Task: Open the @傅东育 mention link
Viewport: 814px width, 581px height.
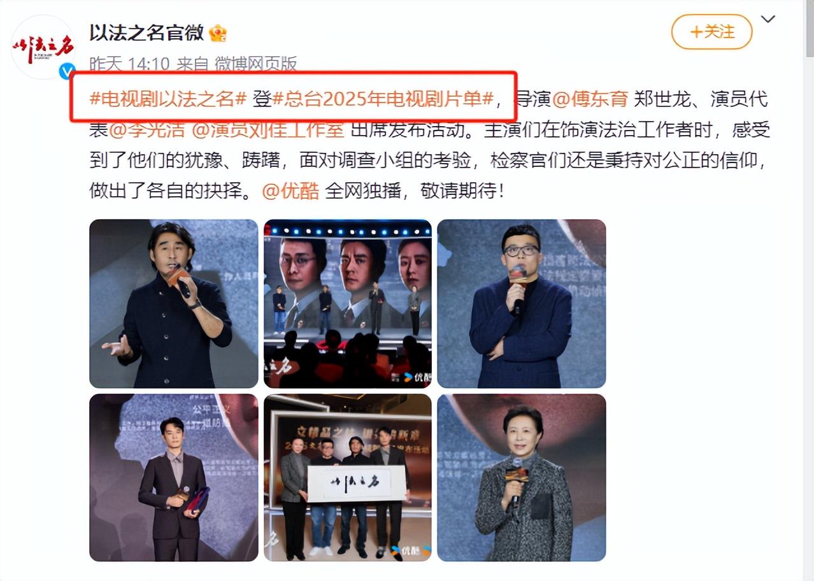Action: tap(590, 99)
